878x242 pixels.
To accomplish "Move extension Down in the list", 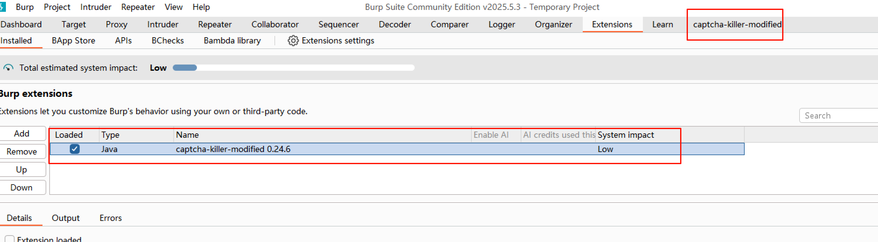I will click(x=22, y=187).
